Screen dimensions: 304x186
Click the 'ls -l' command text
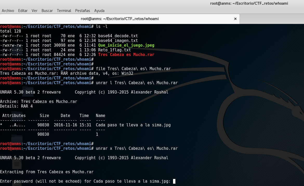(102, 27)
